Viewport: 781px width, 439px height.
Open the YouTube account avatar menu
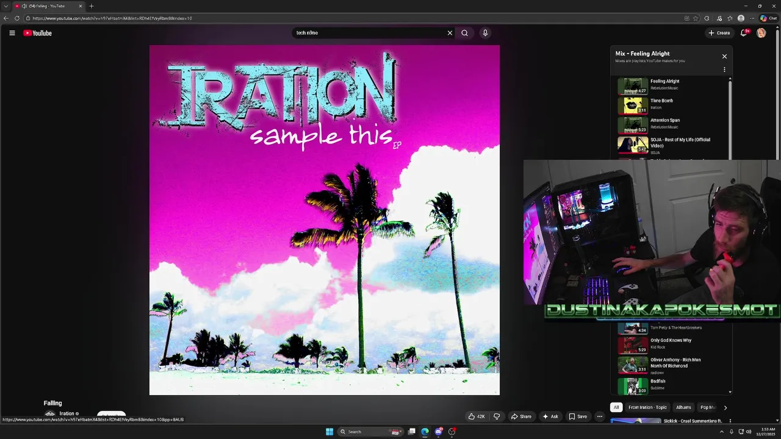[761, 33]
